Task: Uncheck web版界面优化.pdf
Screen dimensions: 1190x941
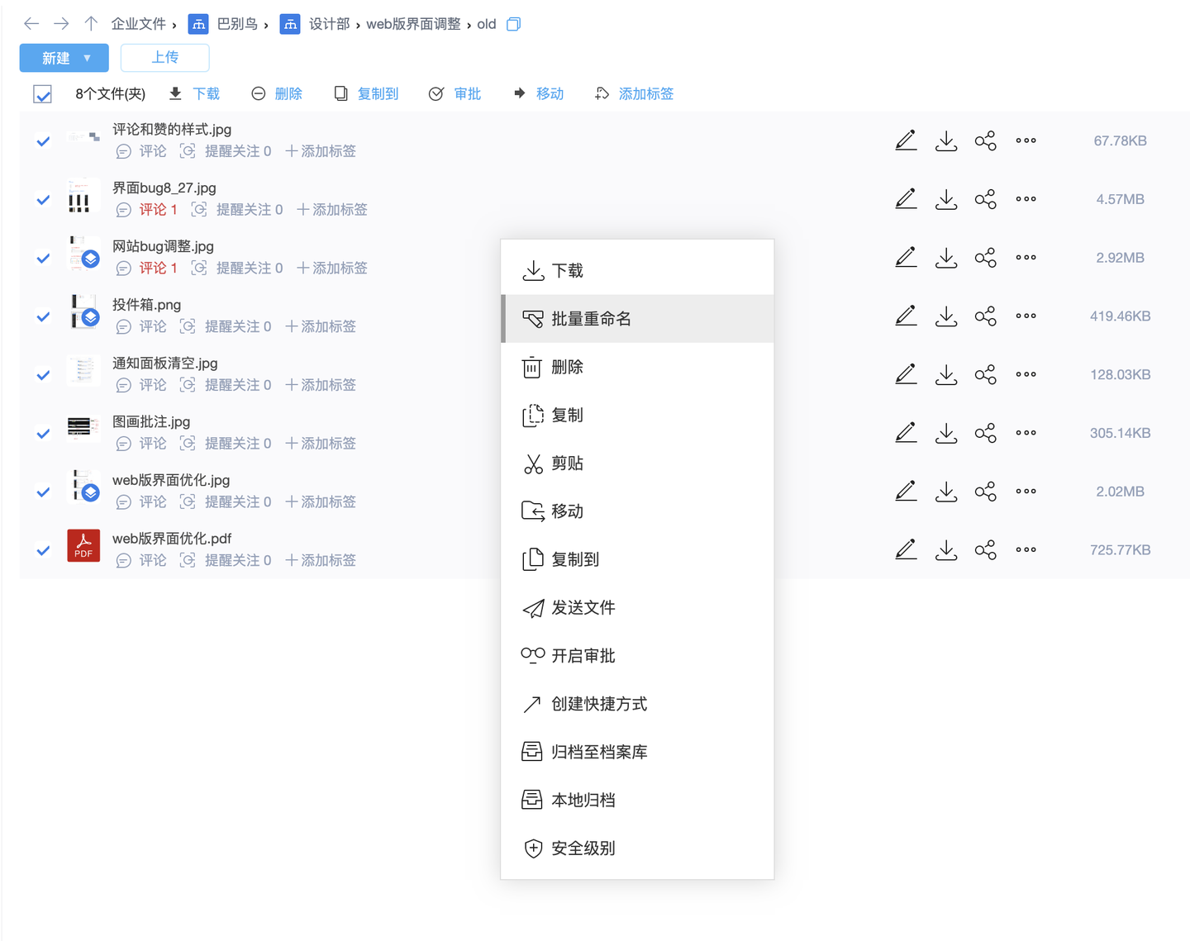Action: click(x=43, y=550)
